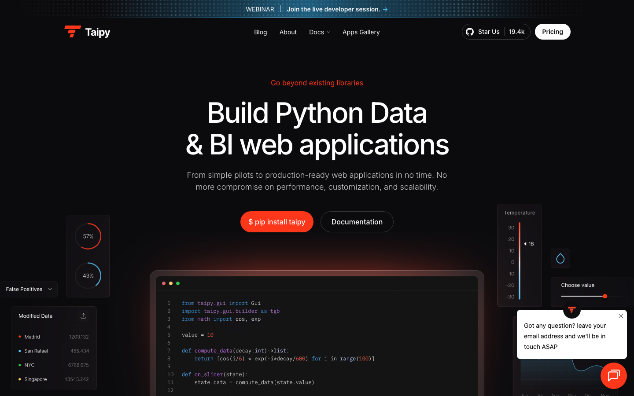
Task: Click the WEBINAR label in banner
Action: point(260,9)
